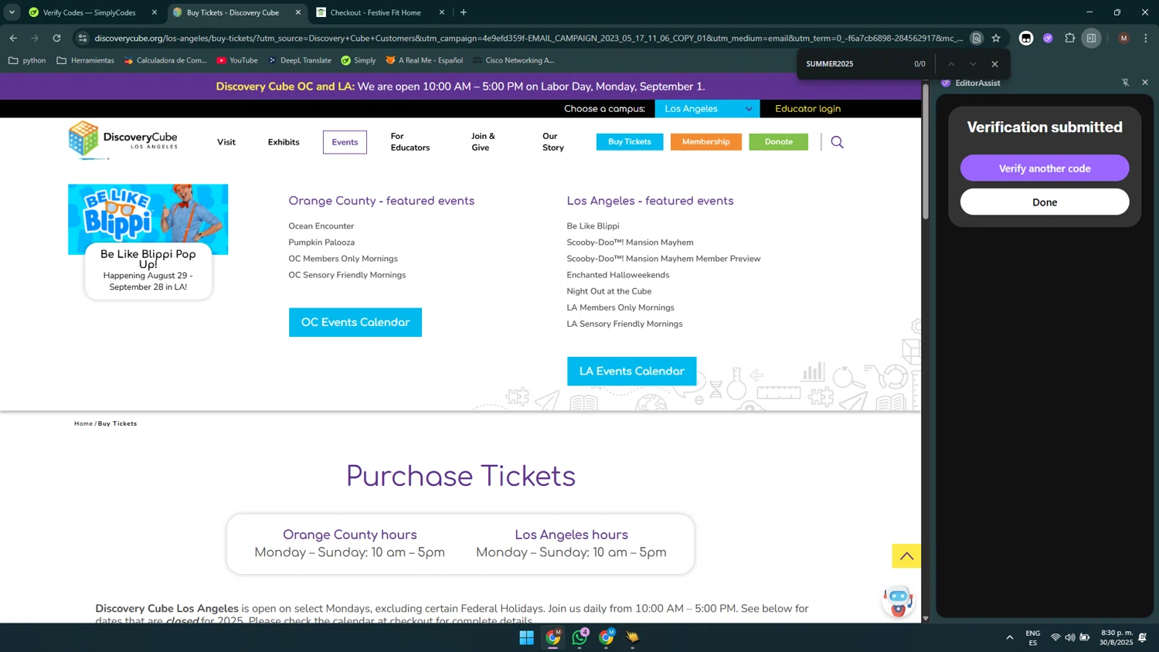1159x652 pixels.
Task: Open the Our Story menu
Action: 553,142
